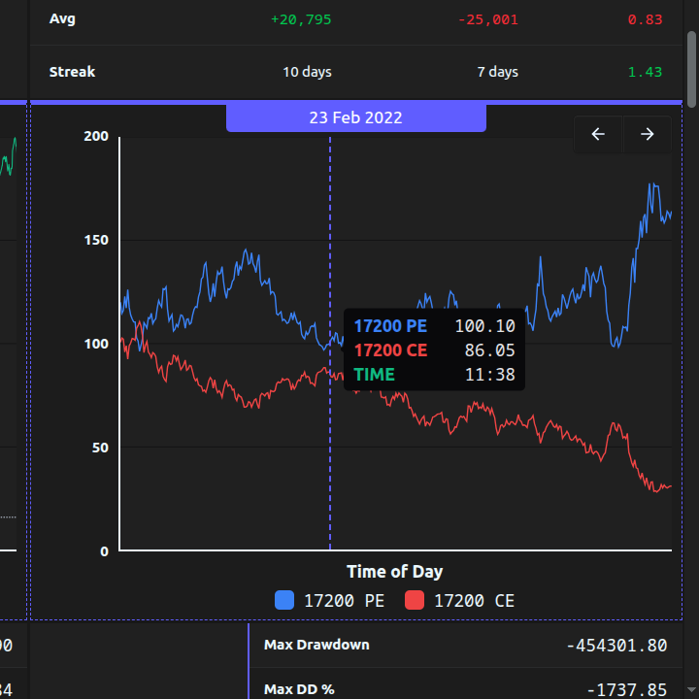Go to previous day with left arrow
This screenshot has height=699, width=699.
(x=598, y=135)
